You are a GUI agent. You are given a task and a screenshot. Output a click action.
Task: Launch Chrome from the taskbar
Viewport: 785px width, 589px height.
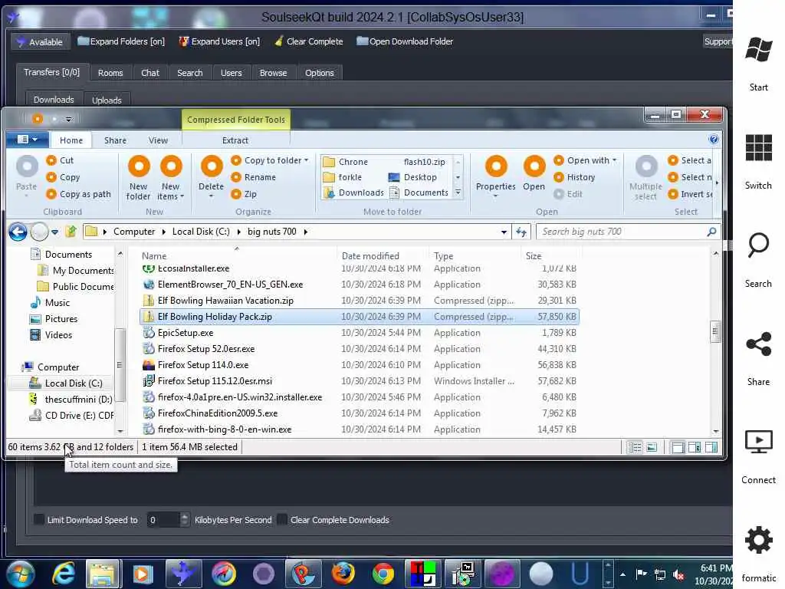(x=383, y=574)
